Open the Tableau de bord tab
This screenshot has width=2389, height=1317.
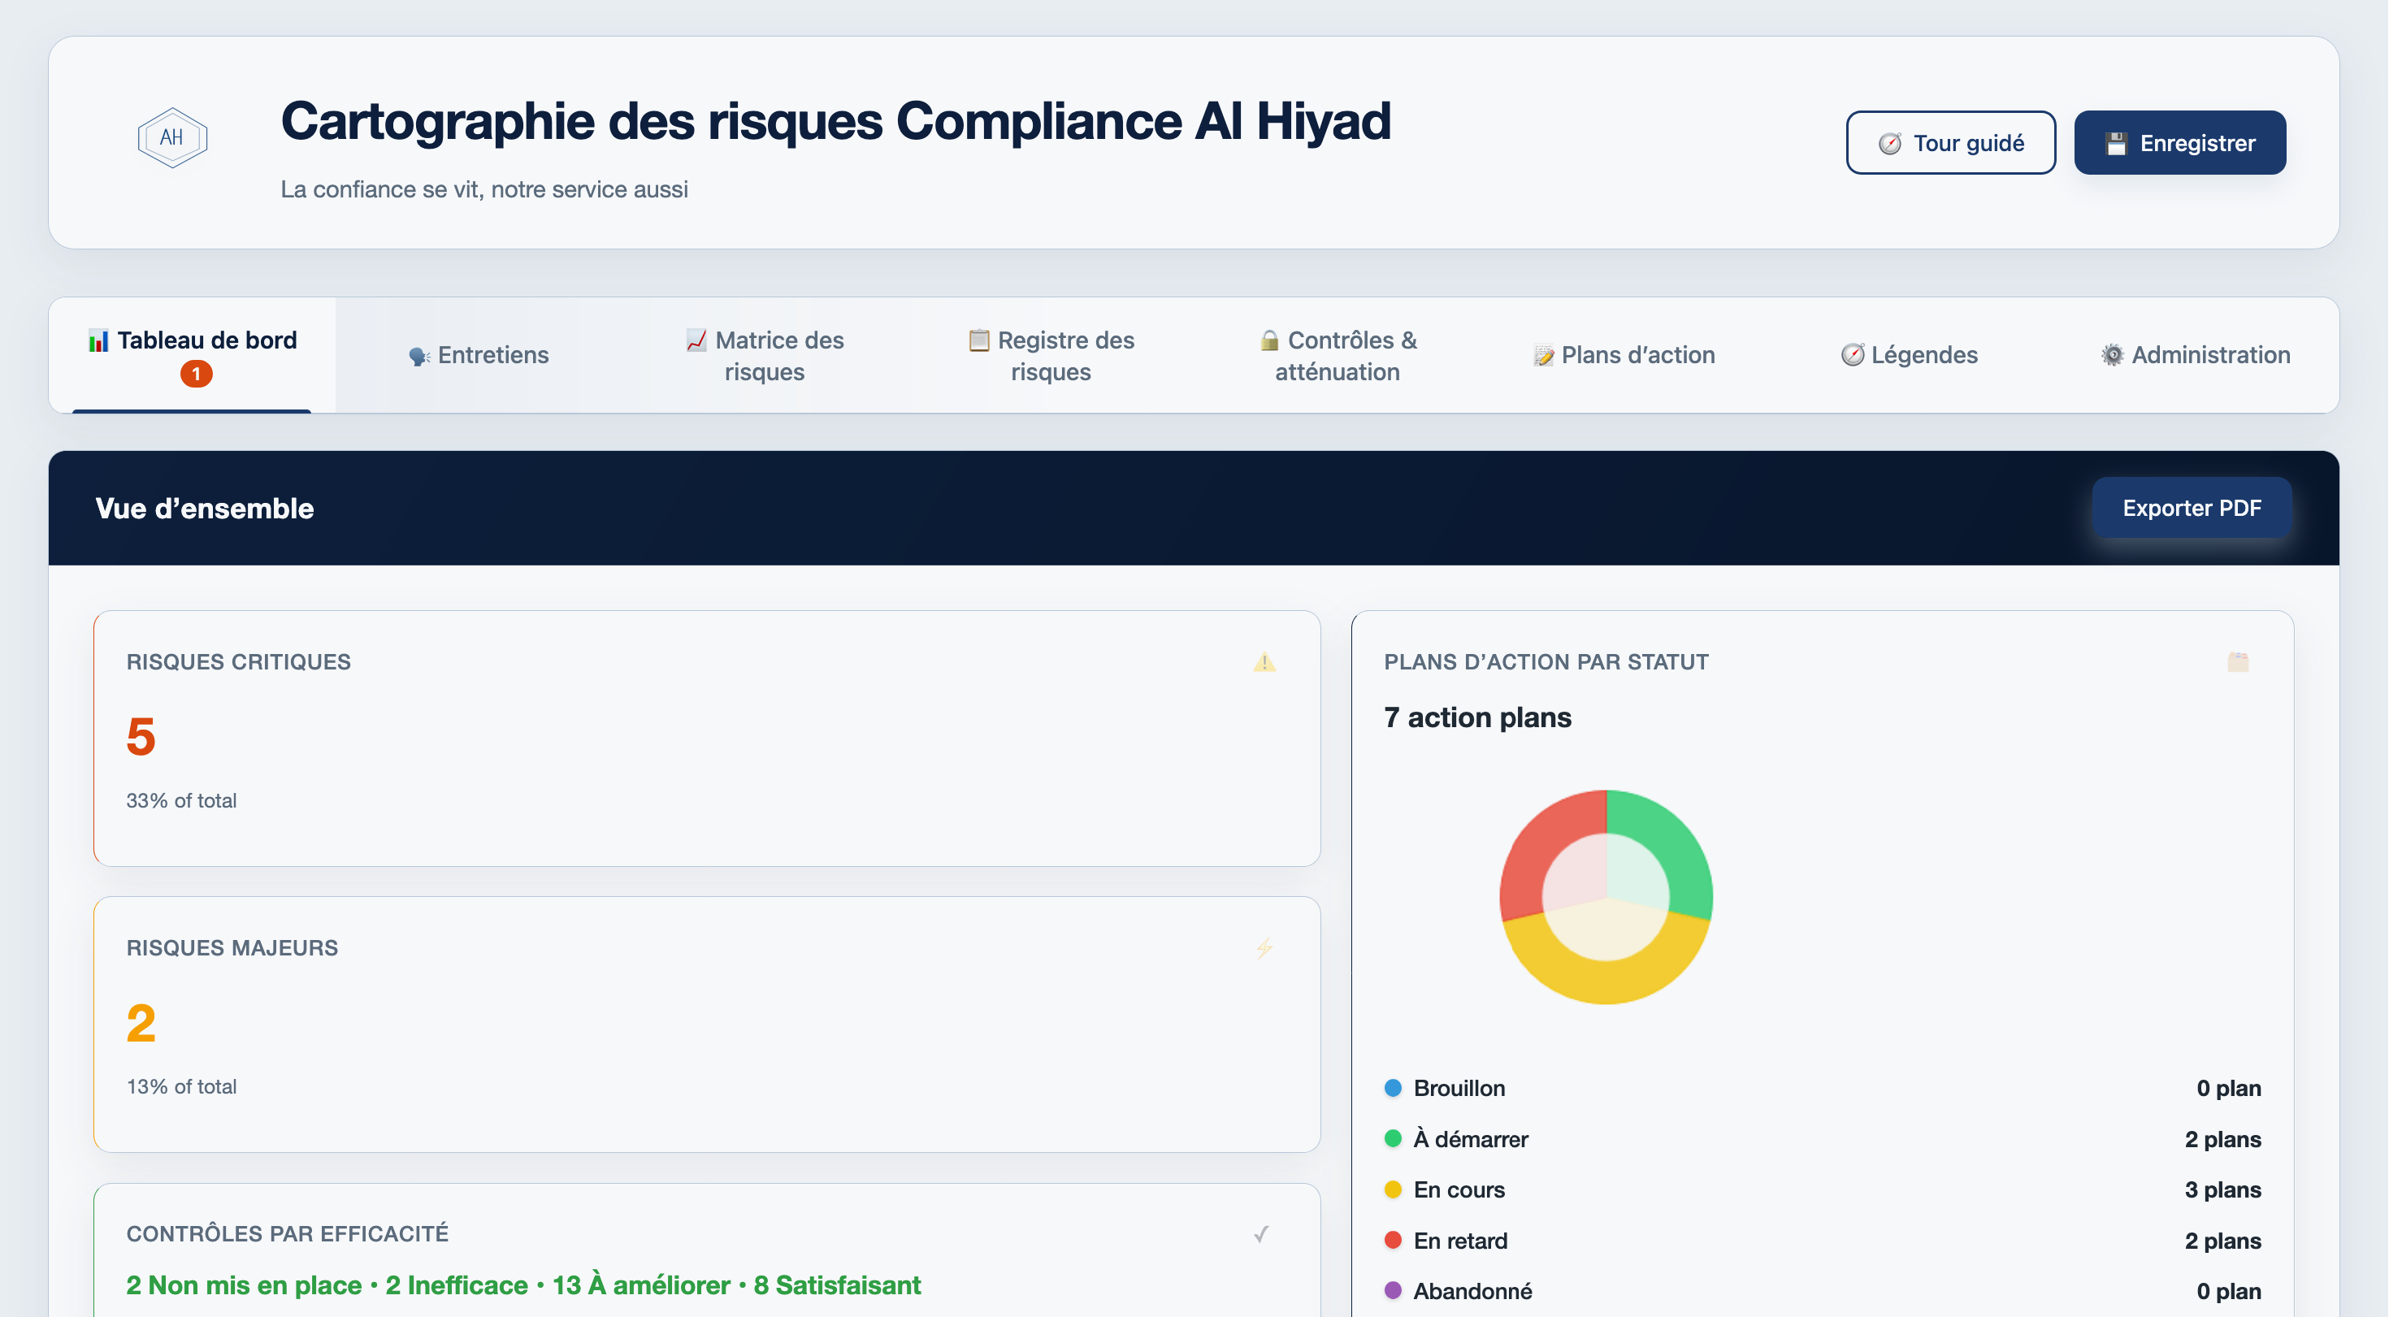192,355
